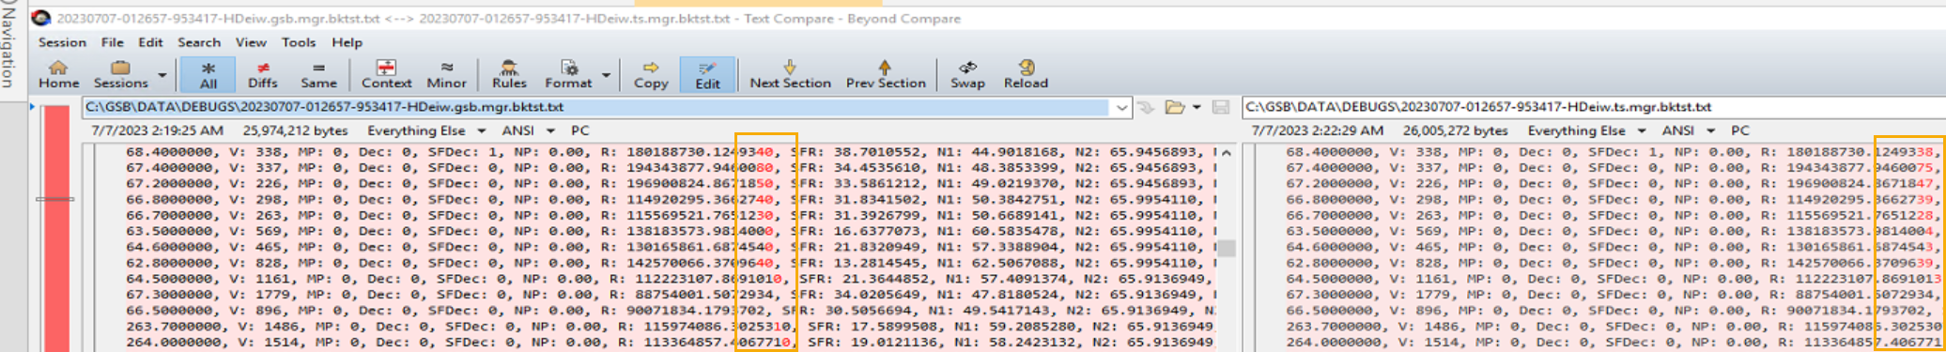Toggle the All display filter
Viewport: 1946px width, 352px height.
[208, 74]
